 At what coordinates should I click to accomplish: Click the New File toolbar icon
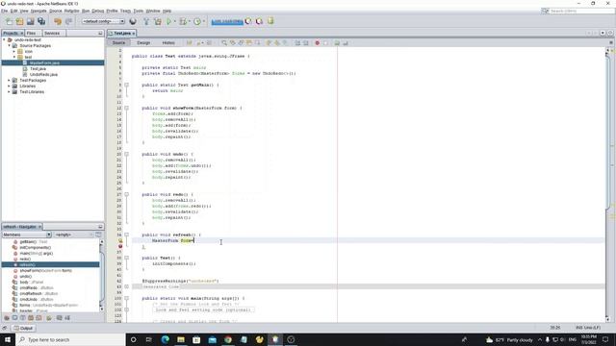[9, 21]
